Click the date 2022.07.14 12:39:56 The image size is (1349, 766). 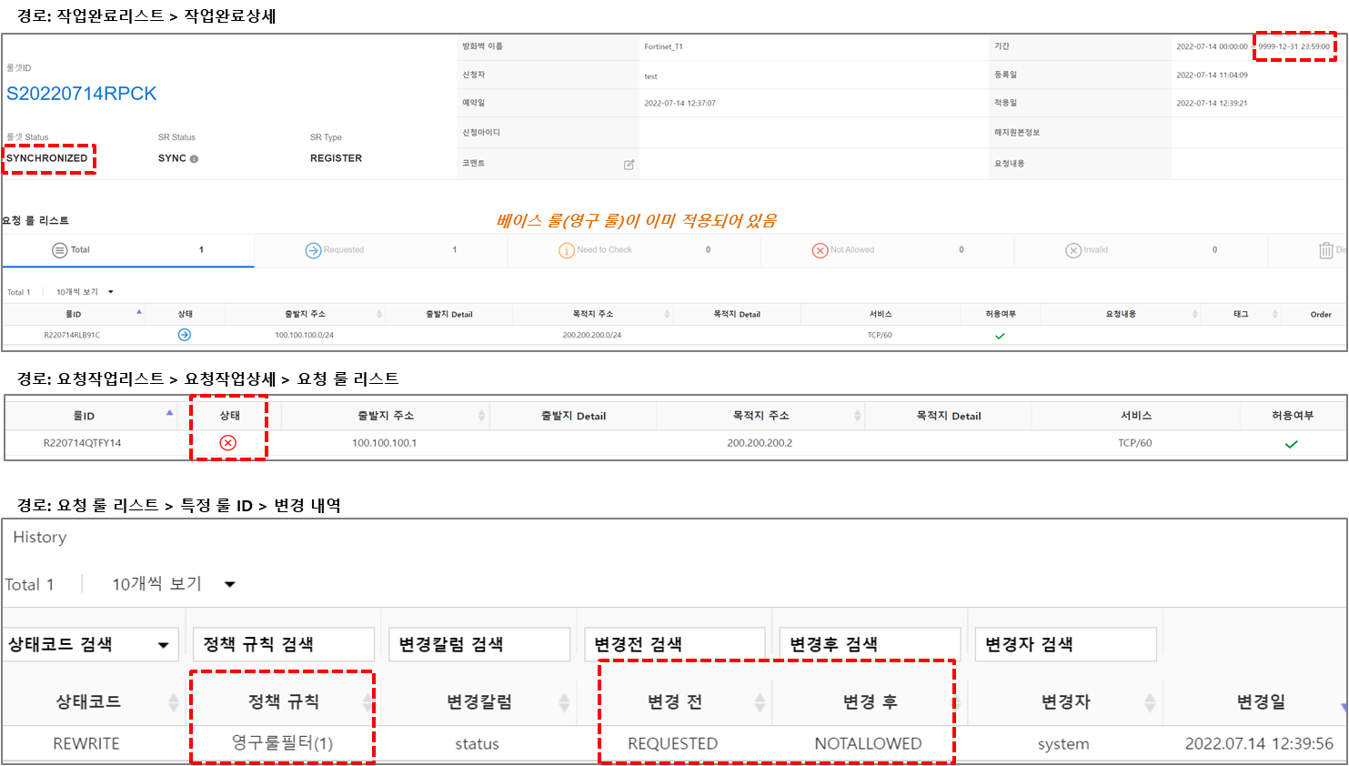coord(1259,744)
